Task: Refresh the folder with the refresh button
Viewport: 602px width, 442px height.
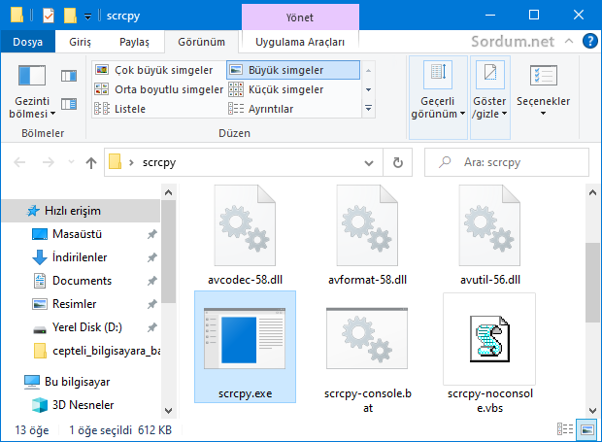Action: coord(398,162)
